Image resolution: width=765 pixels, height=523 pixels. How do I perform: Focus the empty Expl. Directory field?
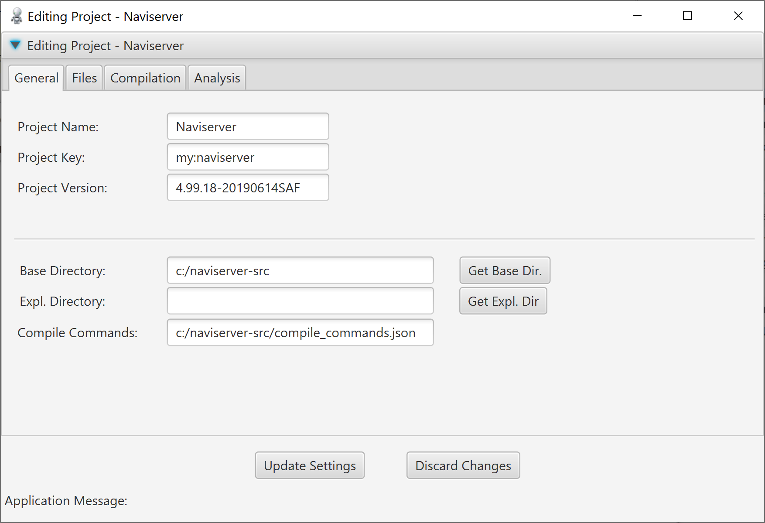(x=300, y=301)
